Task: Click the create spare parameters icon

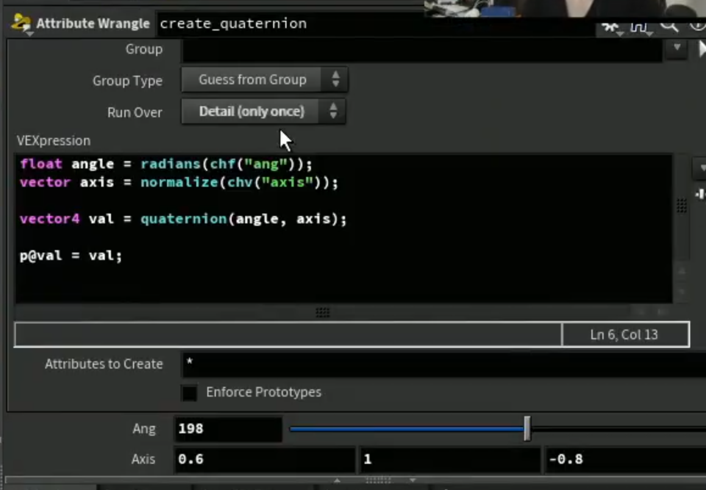Action: tap(700, 194)
